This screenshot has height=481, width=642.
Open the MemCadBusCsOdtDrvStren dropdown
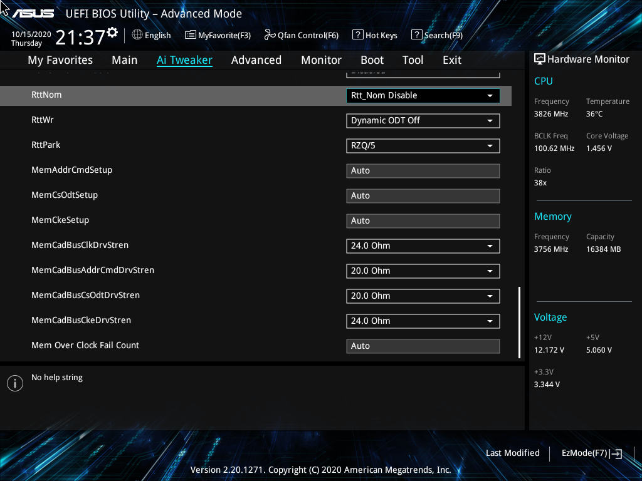(423, 296)
